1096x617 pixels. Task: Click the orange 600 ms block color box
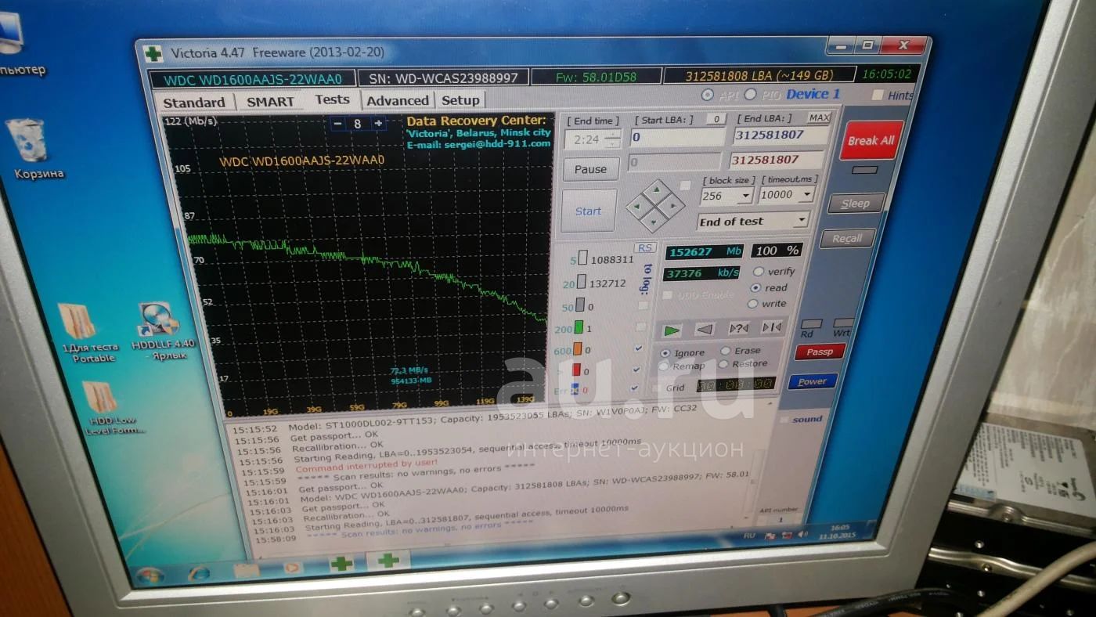pos(577,350)
